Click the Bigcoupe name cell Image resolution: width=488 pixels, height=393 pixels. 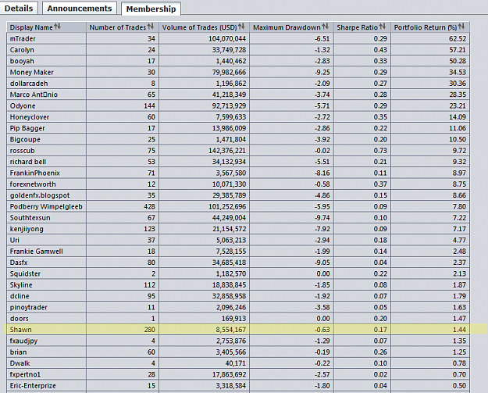click(x=46, y=140)
